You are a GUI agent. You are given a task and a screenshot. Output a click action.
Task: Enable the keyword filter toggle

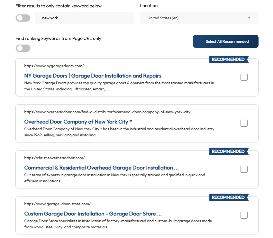pyautogui.click(x=23, y=18)
